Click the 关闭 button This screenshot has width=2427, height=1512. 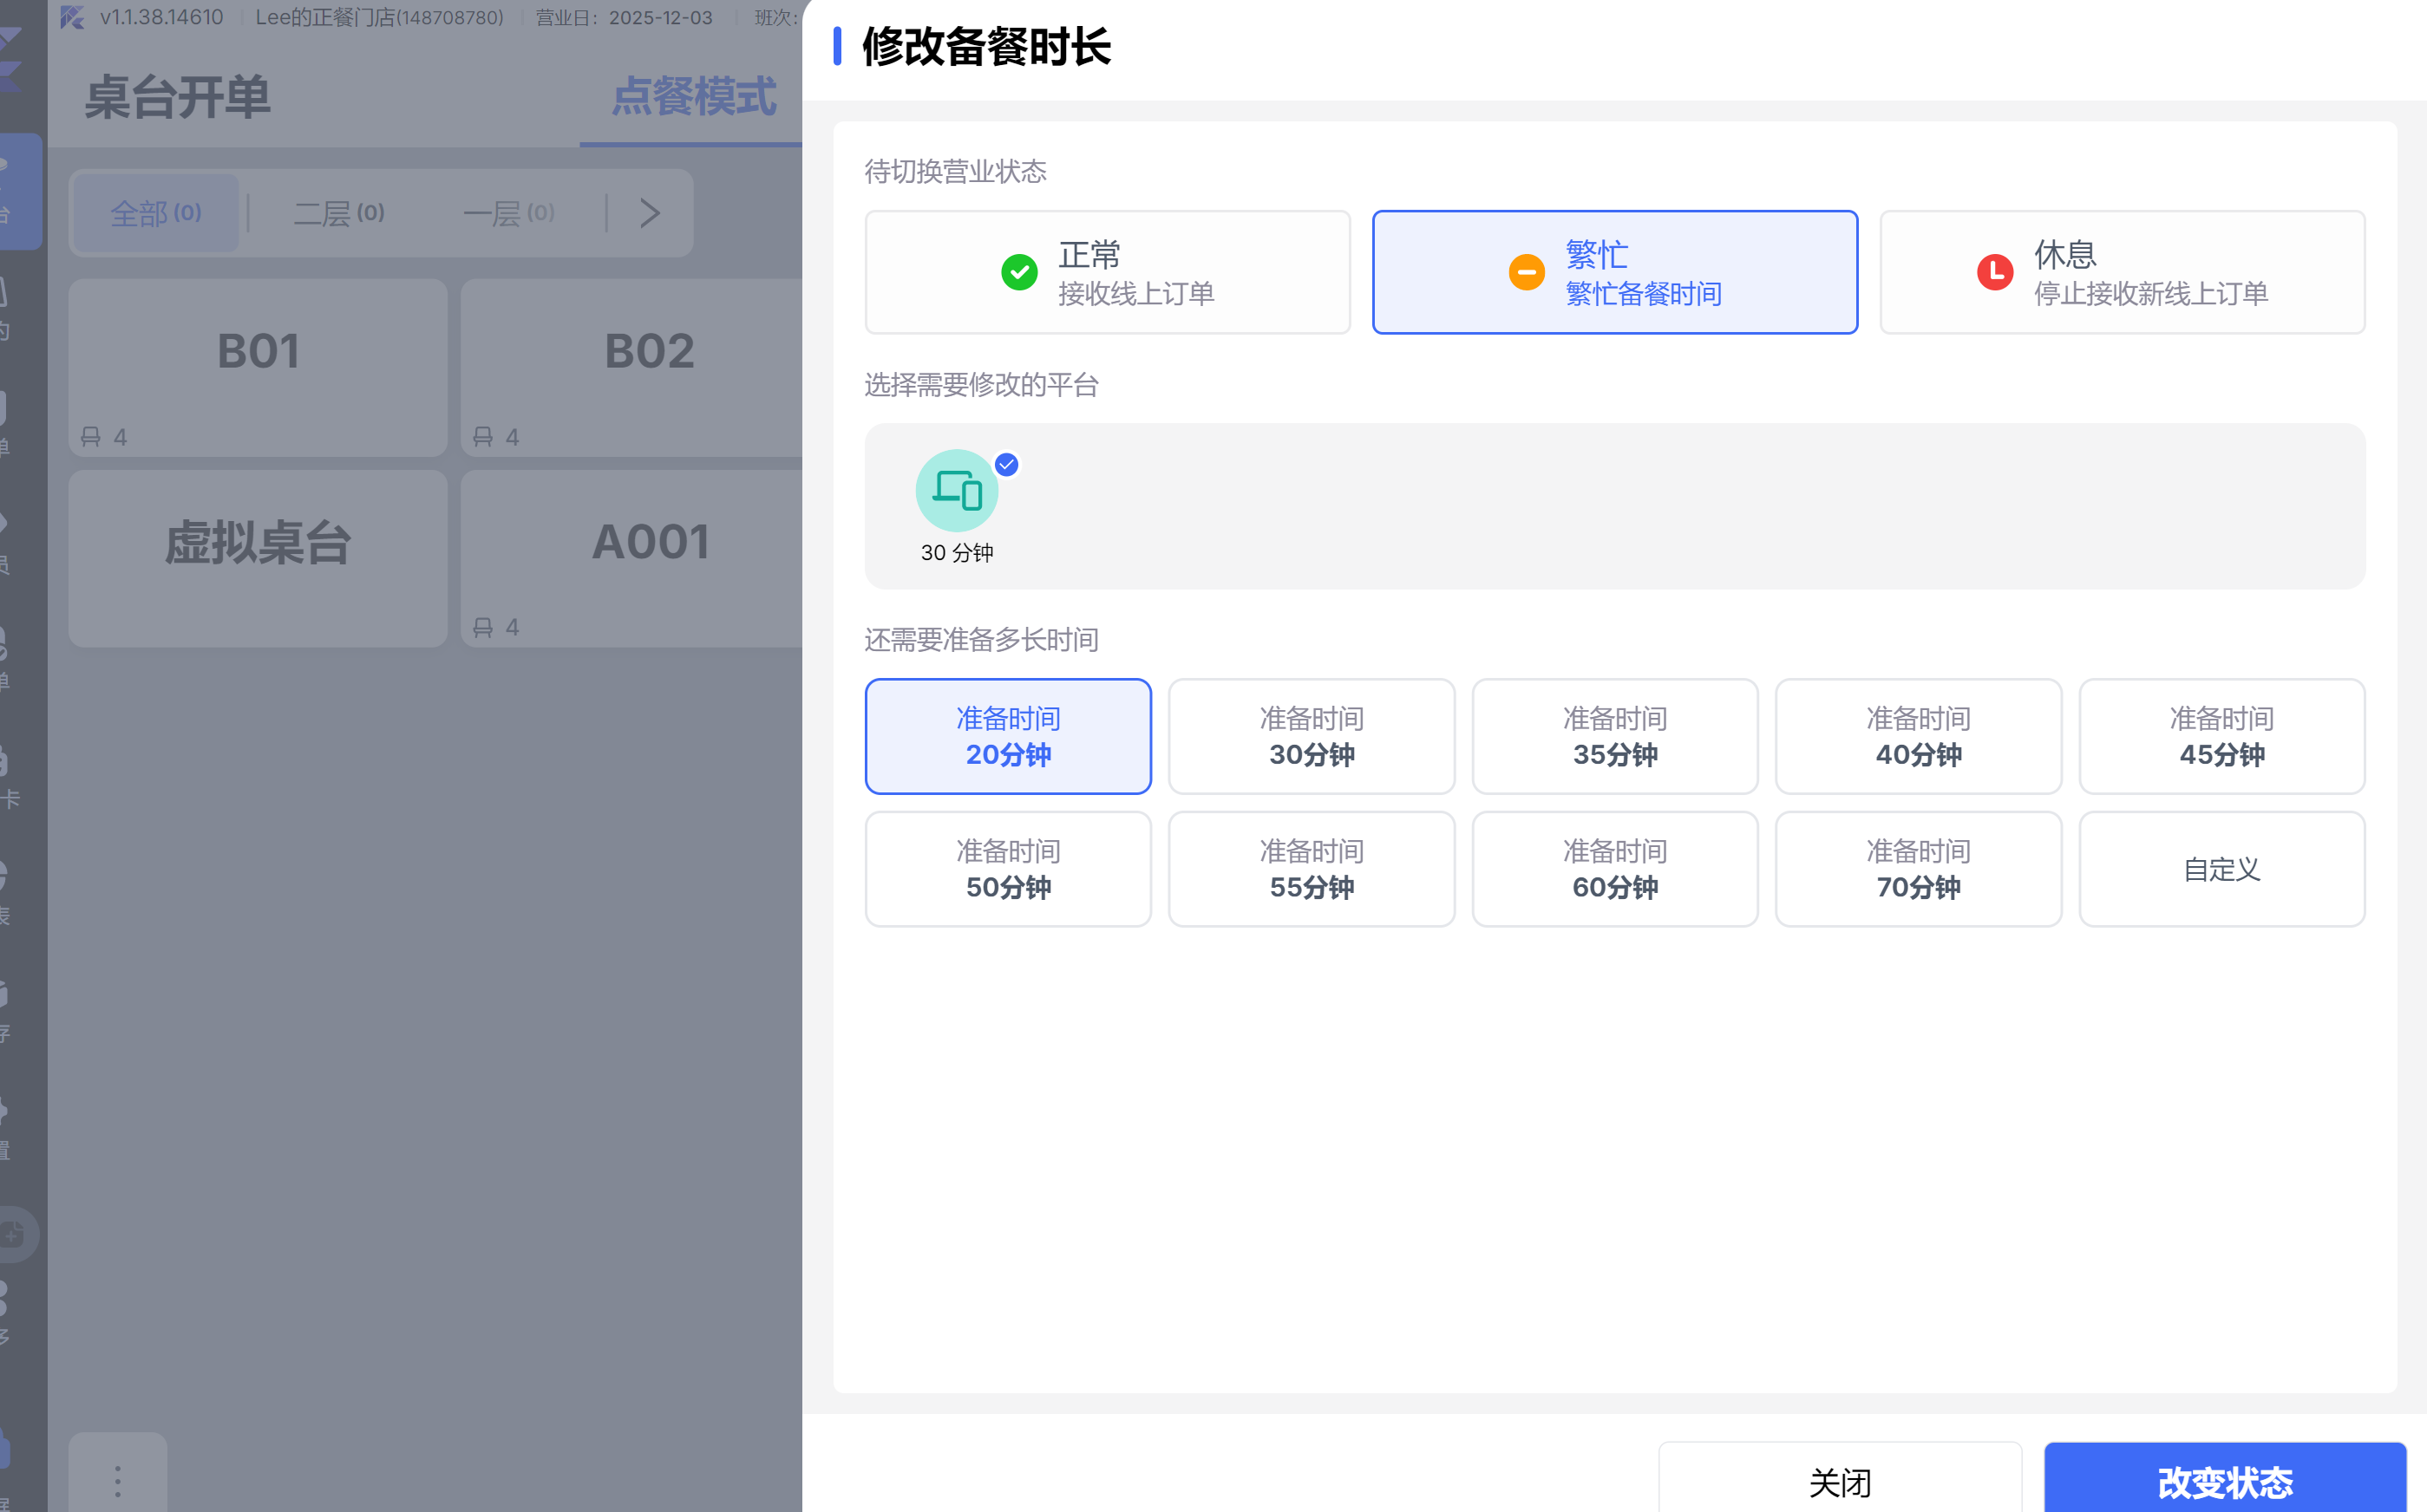(1839, 1481)
